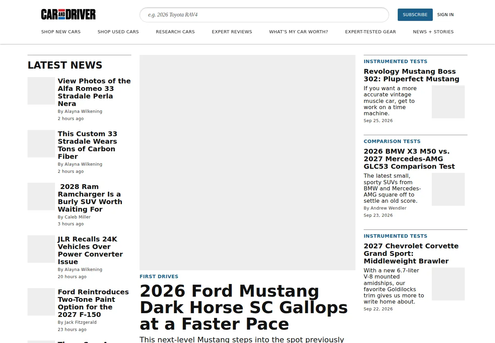The image size is (495, 343).
Task: Click thumbnail beside Ford Two-Tone Paint headline
Action: coord(41,302)
